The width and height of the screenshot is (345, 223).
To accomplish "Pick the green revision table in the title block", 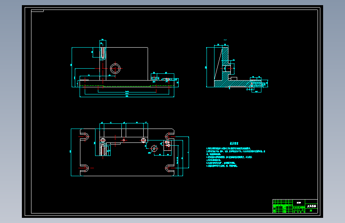I will click(x=283, y=206).
